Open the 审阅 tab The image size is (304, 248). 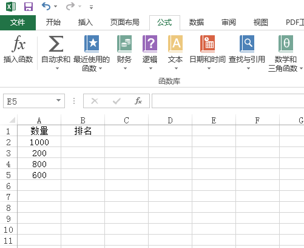click(x=229, y=22)
